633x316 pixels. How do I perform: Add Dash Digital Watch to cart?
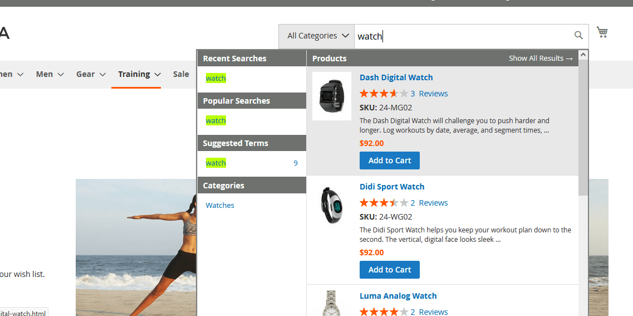(x=389, y=161)
